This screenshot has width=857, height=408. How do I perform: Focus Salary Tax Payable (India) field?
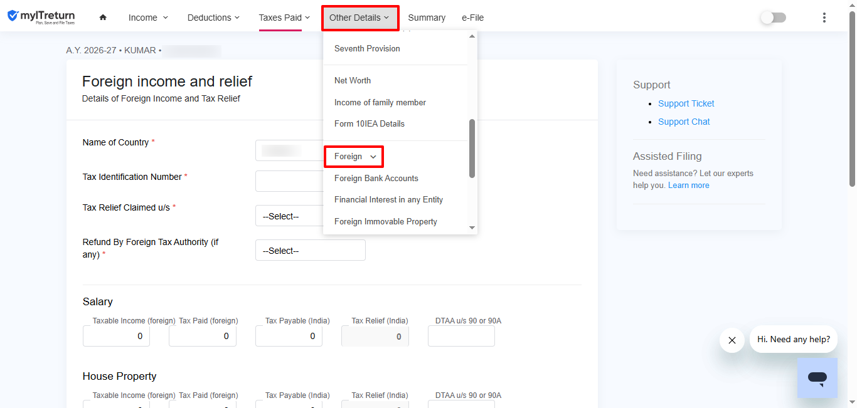(x=289, y=336)
